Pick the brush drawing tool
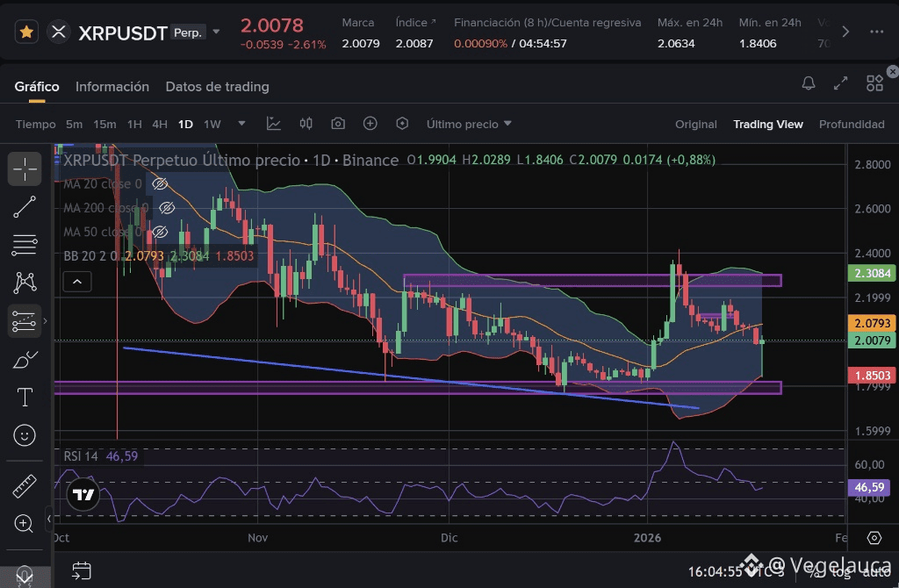The height and width of the screenshot is (588, 899). point(25,359)
